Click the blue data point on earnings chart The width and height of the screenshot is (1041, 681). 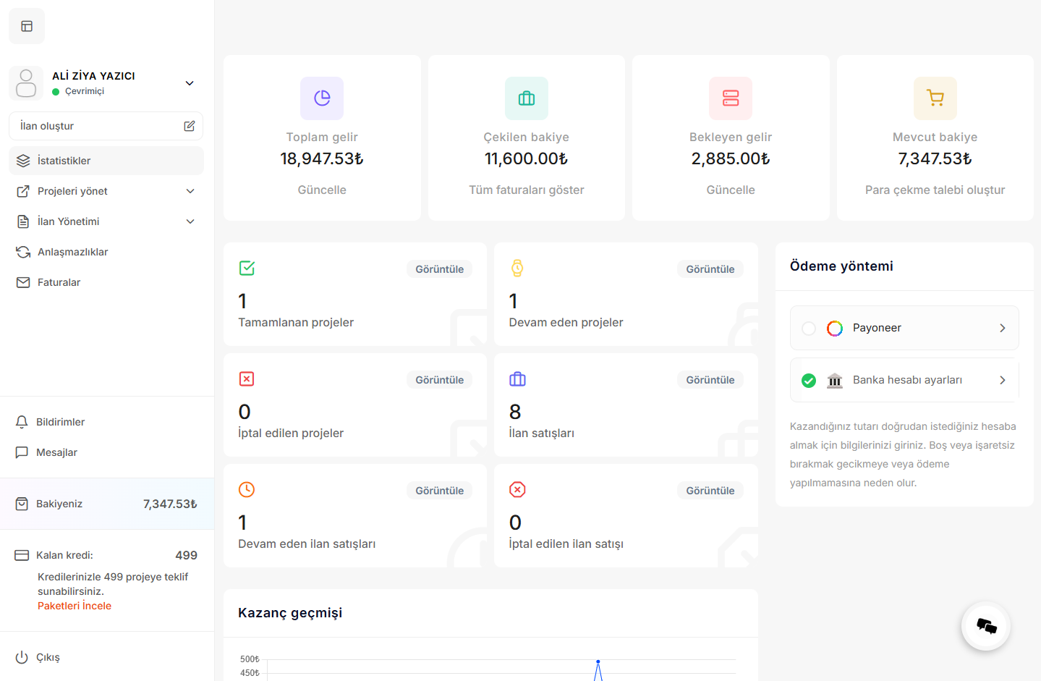[598, 661]
